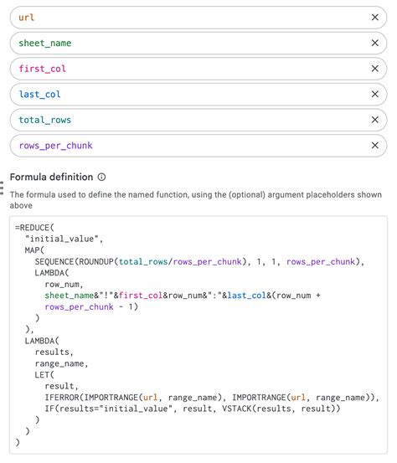Screen dimensions: 397x463
Task: Open the Formula definition info icon
Action: 101,177
